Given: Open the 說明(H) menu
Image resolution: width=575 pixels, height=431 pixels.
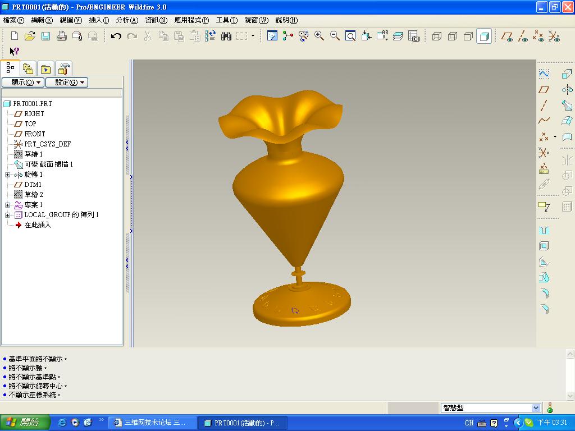Looking at the screenshot, I should [x=286, y=20].
